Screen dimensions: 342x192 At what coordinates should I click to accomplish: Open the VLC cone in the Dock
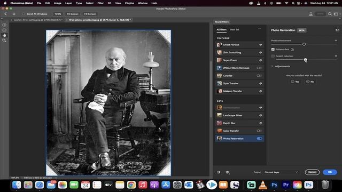pos(263,185)
